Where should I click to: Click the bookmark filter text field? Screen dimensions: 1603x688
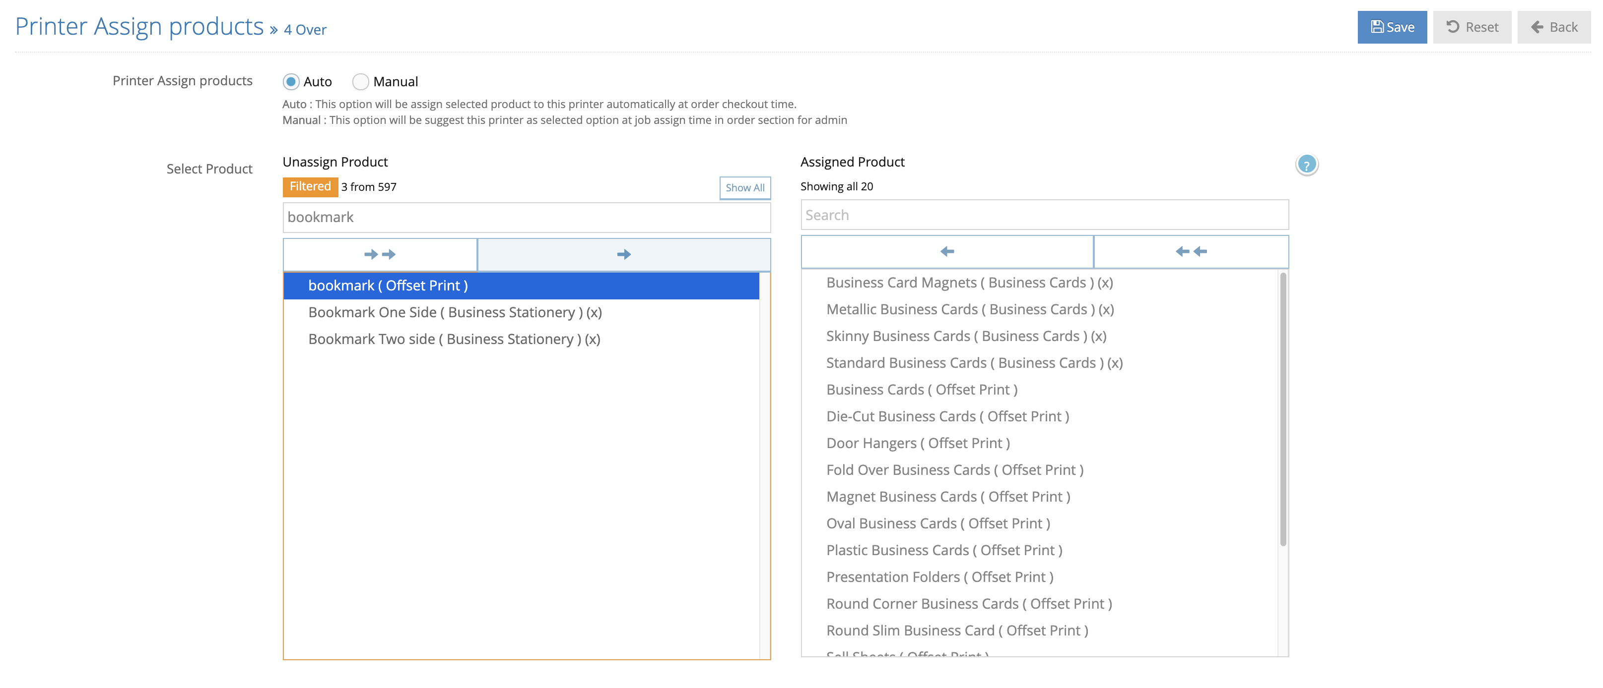pyautogui.click(x=526, y=218)
